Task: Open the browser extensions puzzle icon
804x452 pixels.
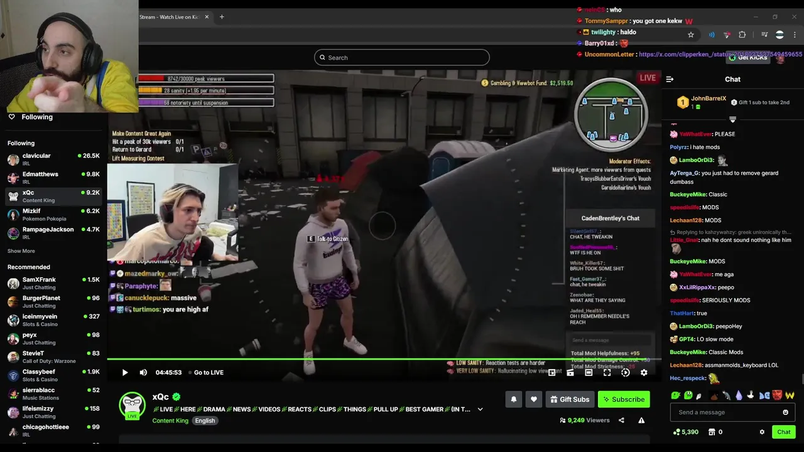Action: click(x=742, y=35)
